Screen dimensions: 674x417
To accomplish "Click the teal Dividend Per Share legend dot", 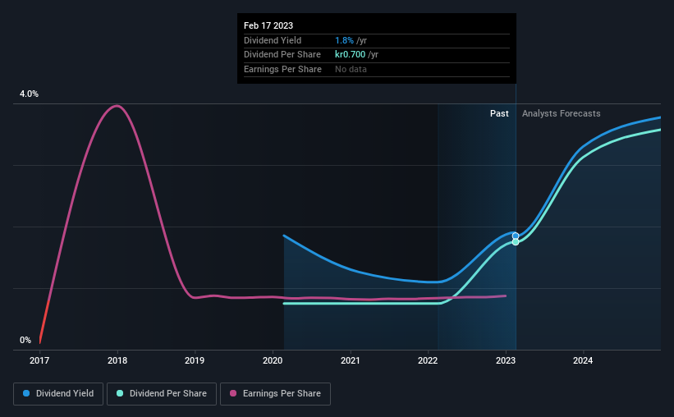I will tap(120, 393).
